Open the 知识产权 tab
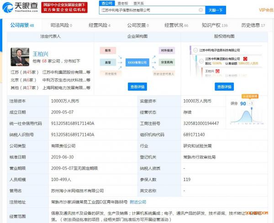This screenshot has height=223, width=274. (215, 25)
